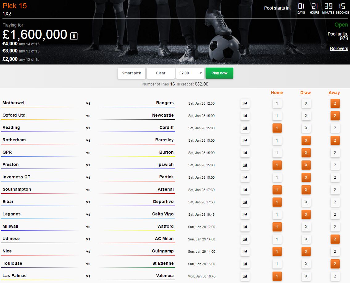Image resolution: width=350 pixels, height=283 pixels.
Task: Open the £2.00 stake dropdown
Action: pyautogui.click(x=190, y=73)
